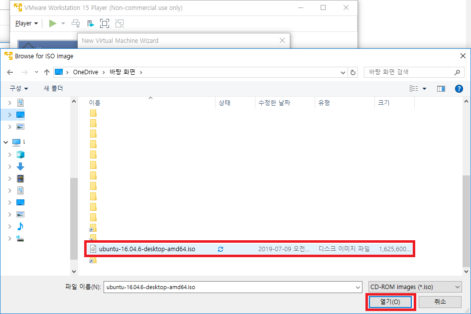Click the 취소 Cancel button
Screen dimensions: 471x314
click(440, 302)
